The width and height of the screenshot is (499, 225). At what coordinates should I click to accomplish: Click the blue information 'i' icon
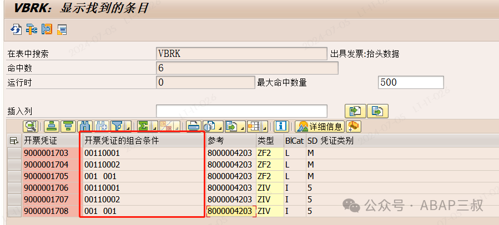pos(280,127)
